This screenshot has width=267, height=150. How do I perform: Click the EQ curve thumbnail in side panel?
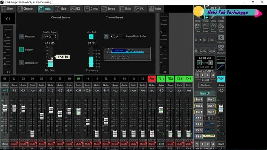(x=221, y=60)
